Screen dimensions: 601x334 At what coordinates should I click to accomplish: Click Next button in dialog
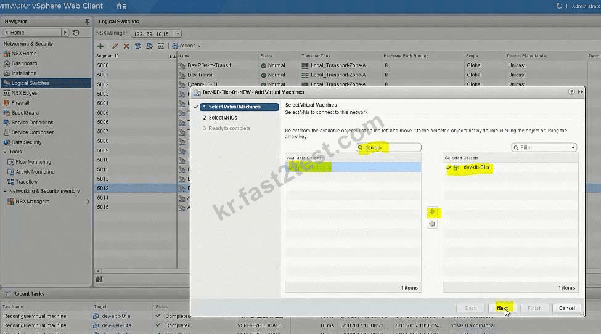tap(502, 308)
